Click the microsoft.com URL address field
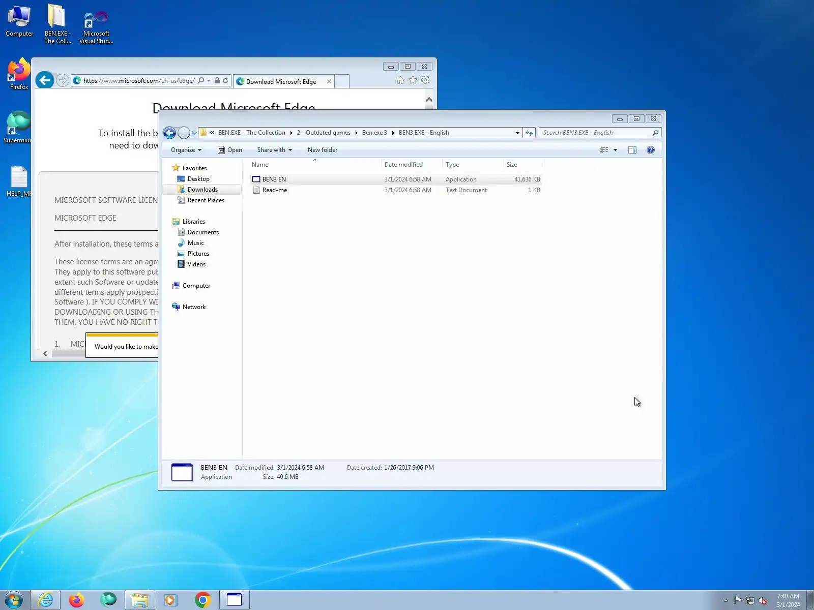 click(x=138, y=80)
